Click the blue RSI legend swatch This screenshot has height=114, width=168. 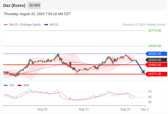6,85
